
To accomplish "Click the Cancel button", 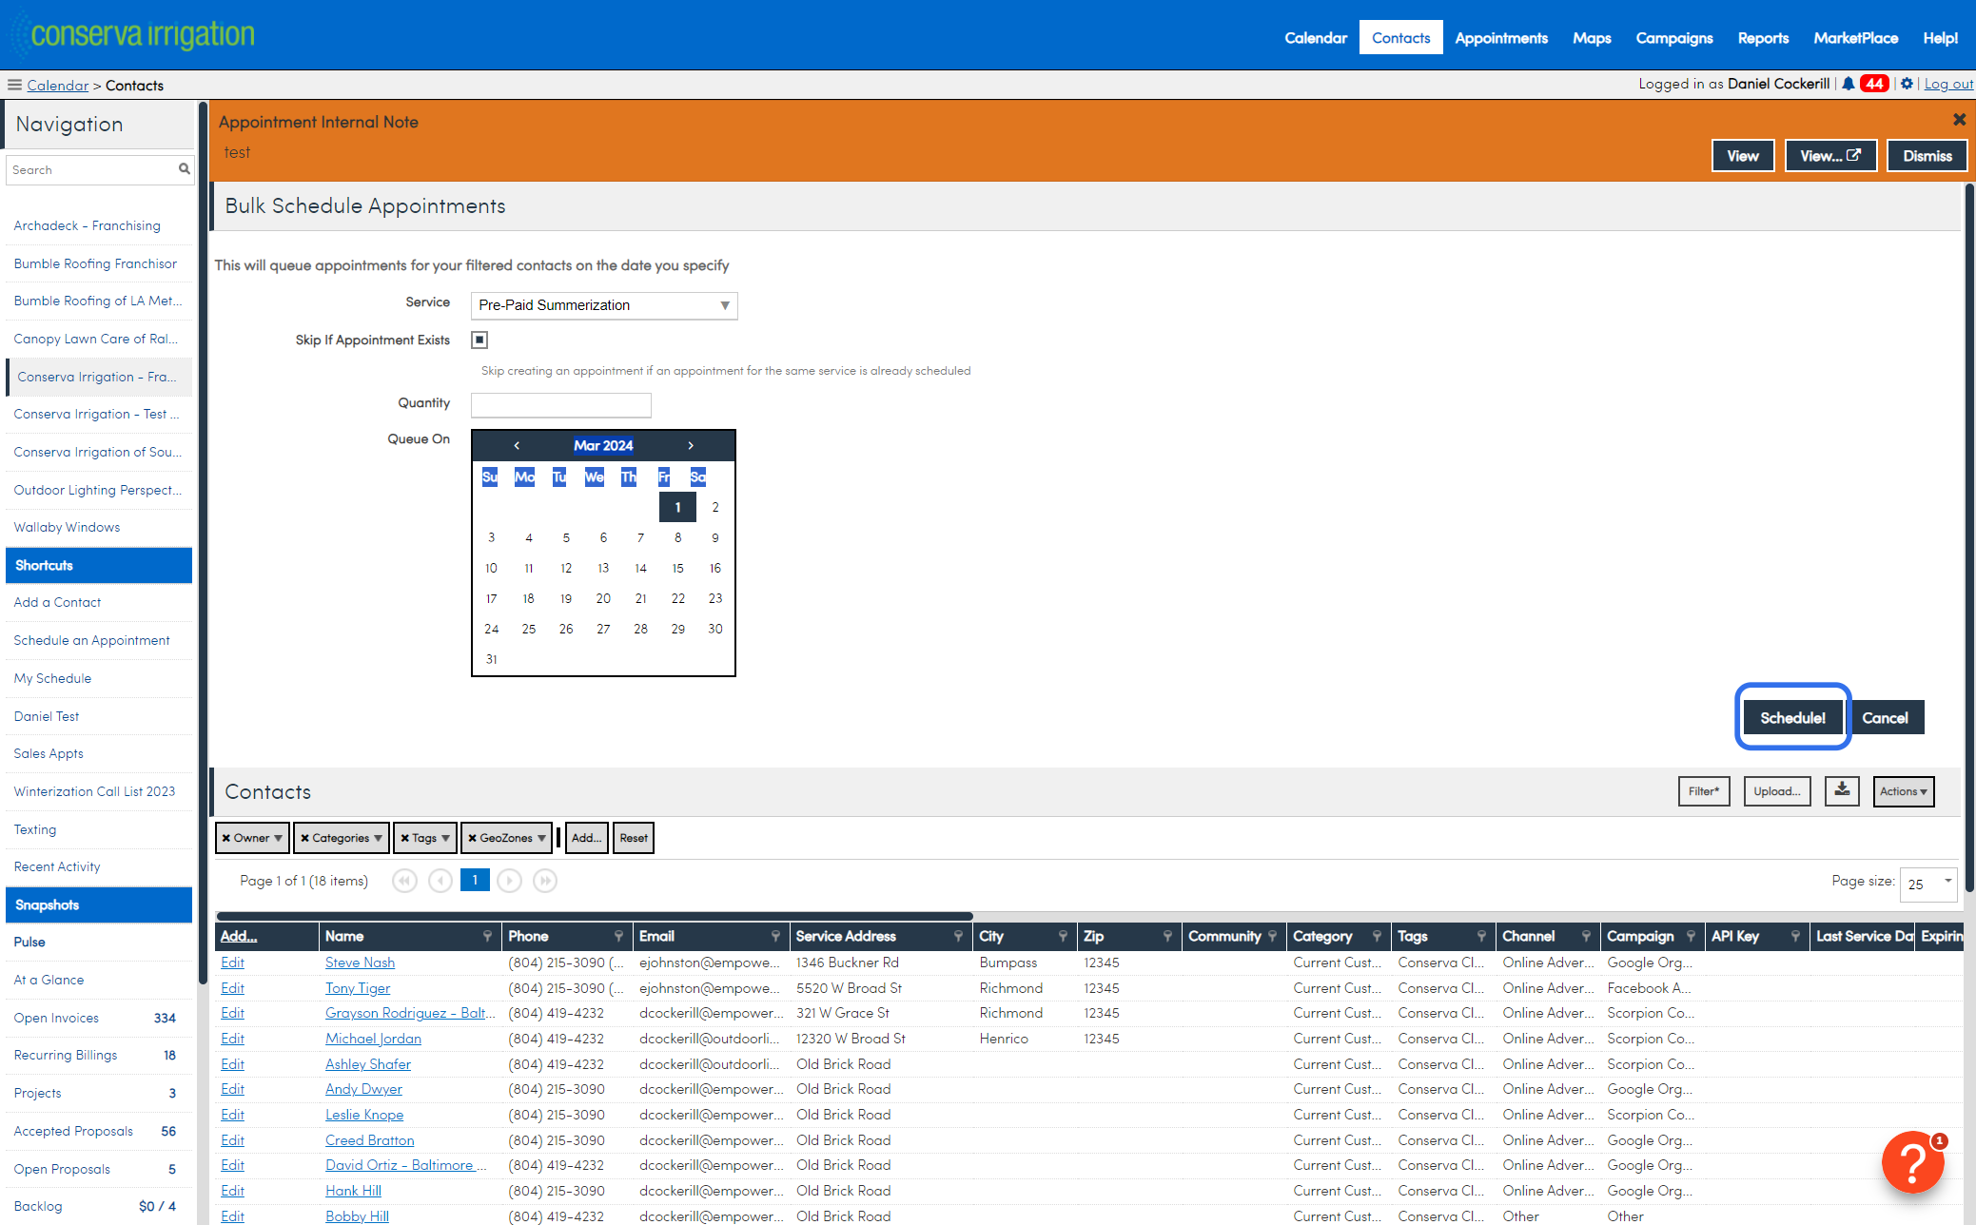I will 1885,718.
